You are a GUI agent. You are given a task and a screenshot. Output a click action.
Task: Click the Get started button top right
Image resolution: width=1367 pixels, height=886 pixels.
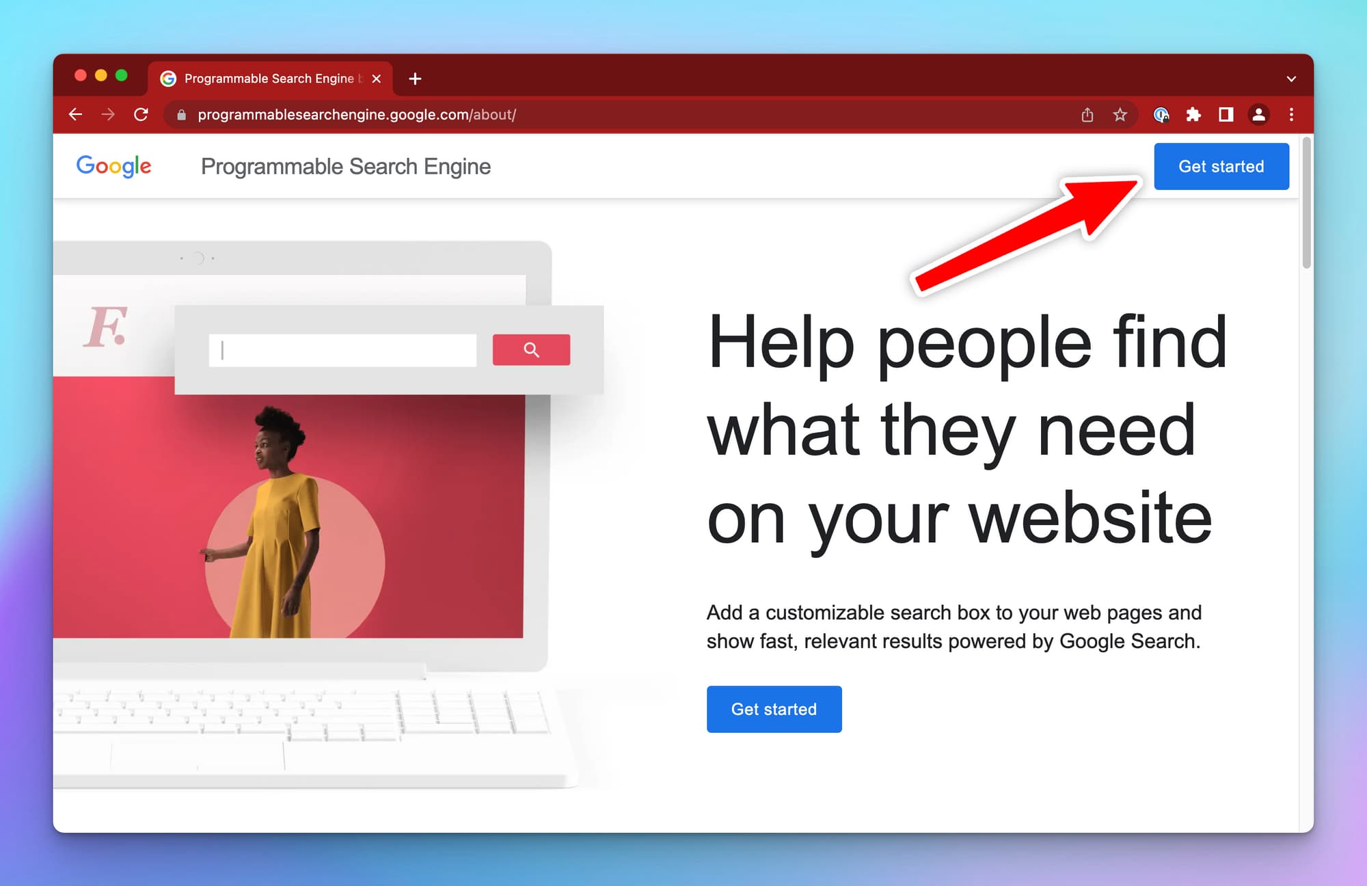1219,166
